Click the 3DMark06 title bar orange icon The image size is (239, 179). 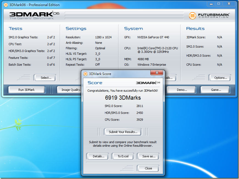point(6,5)
